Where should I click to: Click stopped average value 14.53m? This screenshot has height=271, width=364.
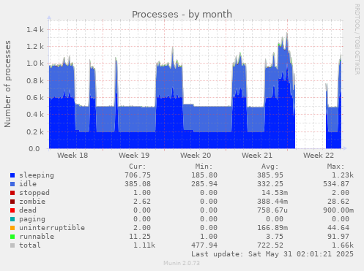coord(275,193)
